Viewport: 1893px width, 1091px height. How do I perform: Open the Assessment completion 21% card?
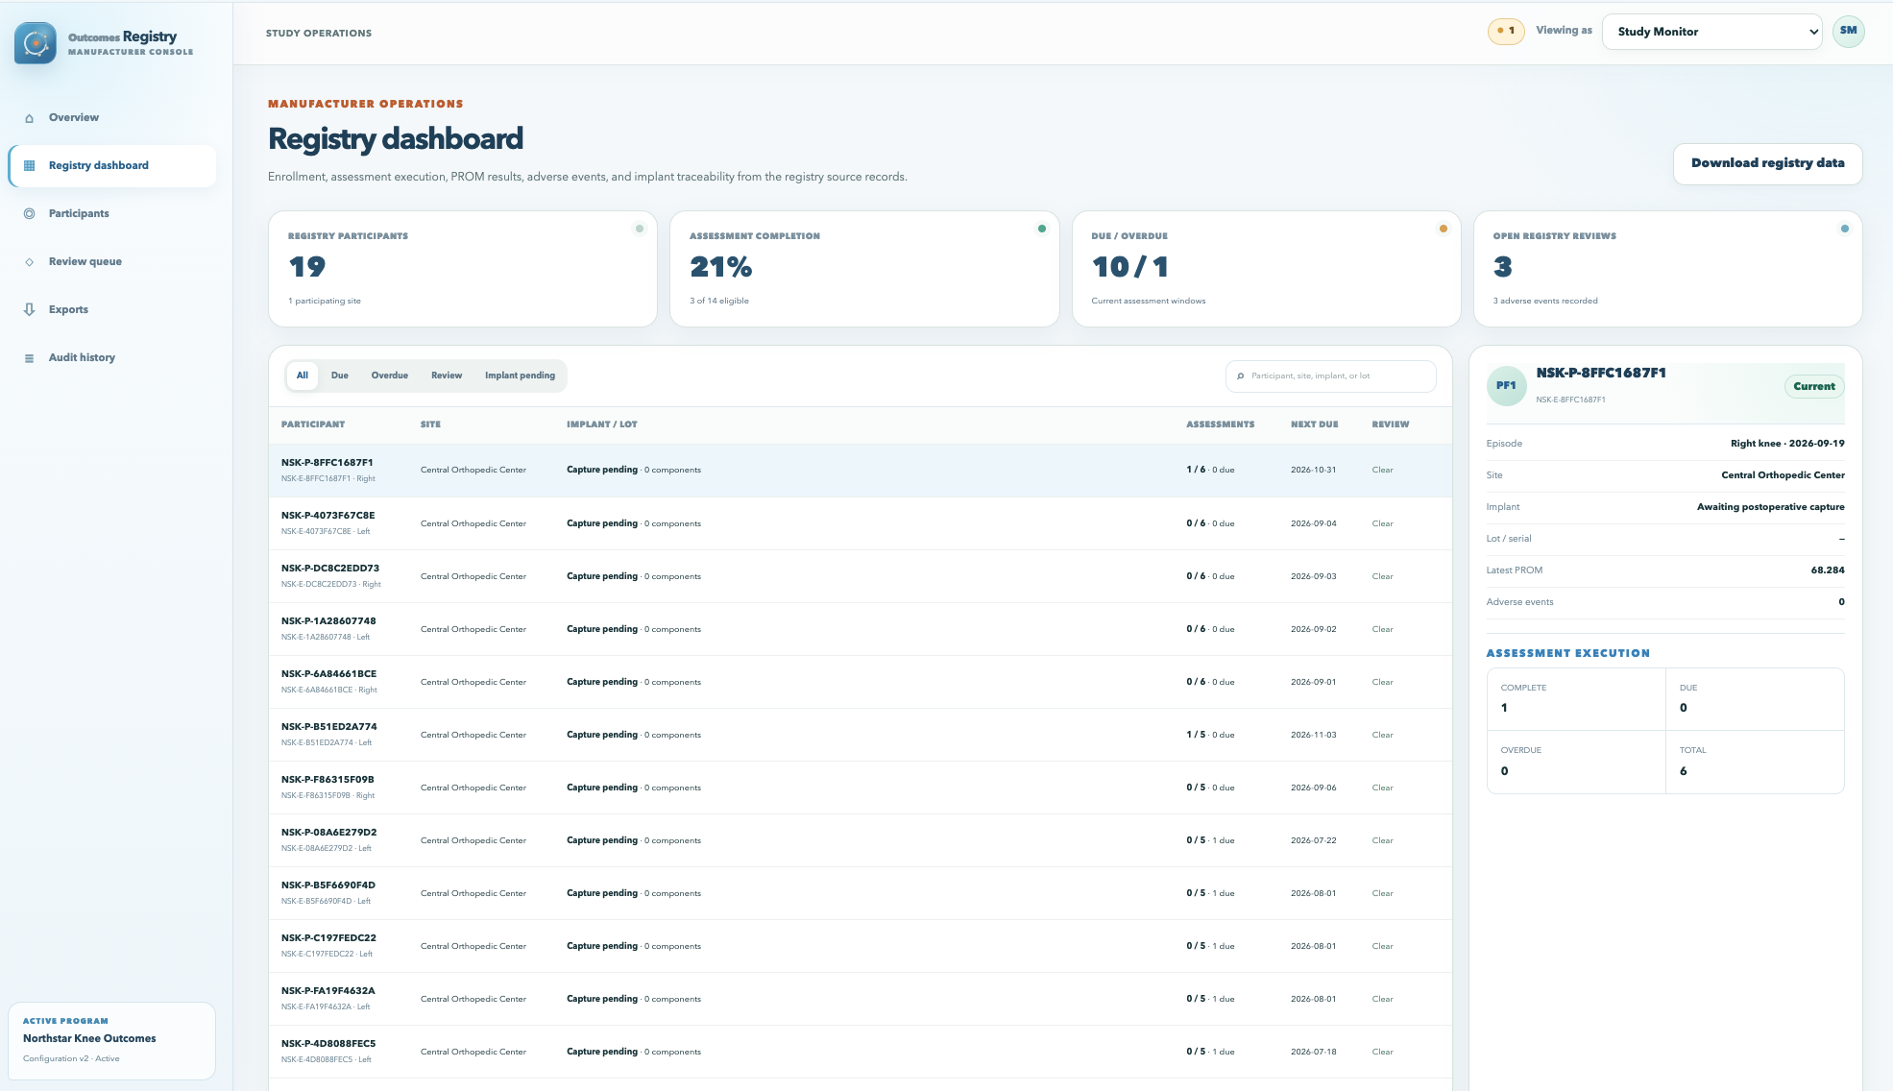[864, 269]
